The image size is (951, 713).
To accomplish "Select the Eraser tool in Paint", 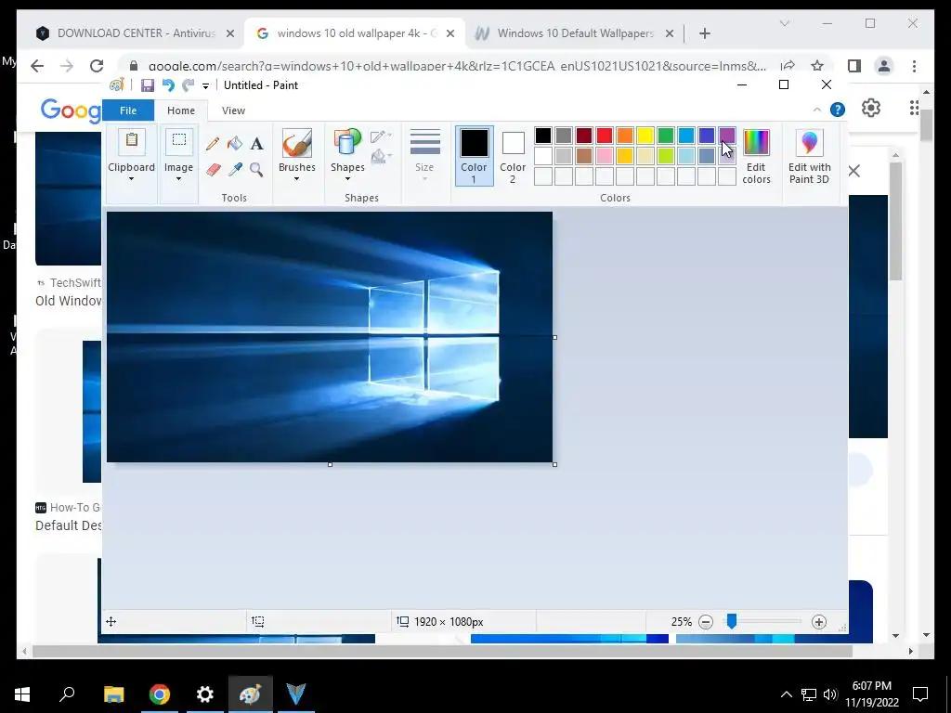I will [213, 170].
